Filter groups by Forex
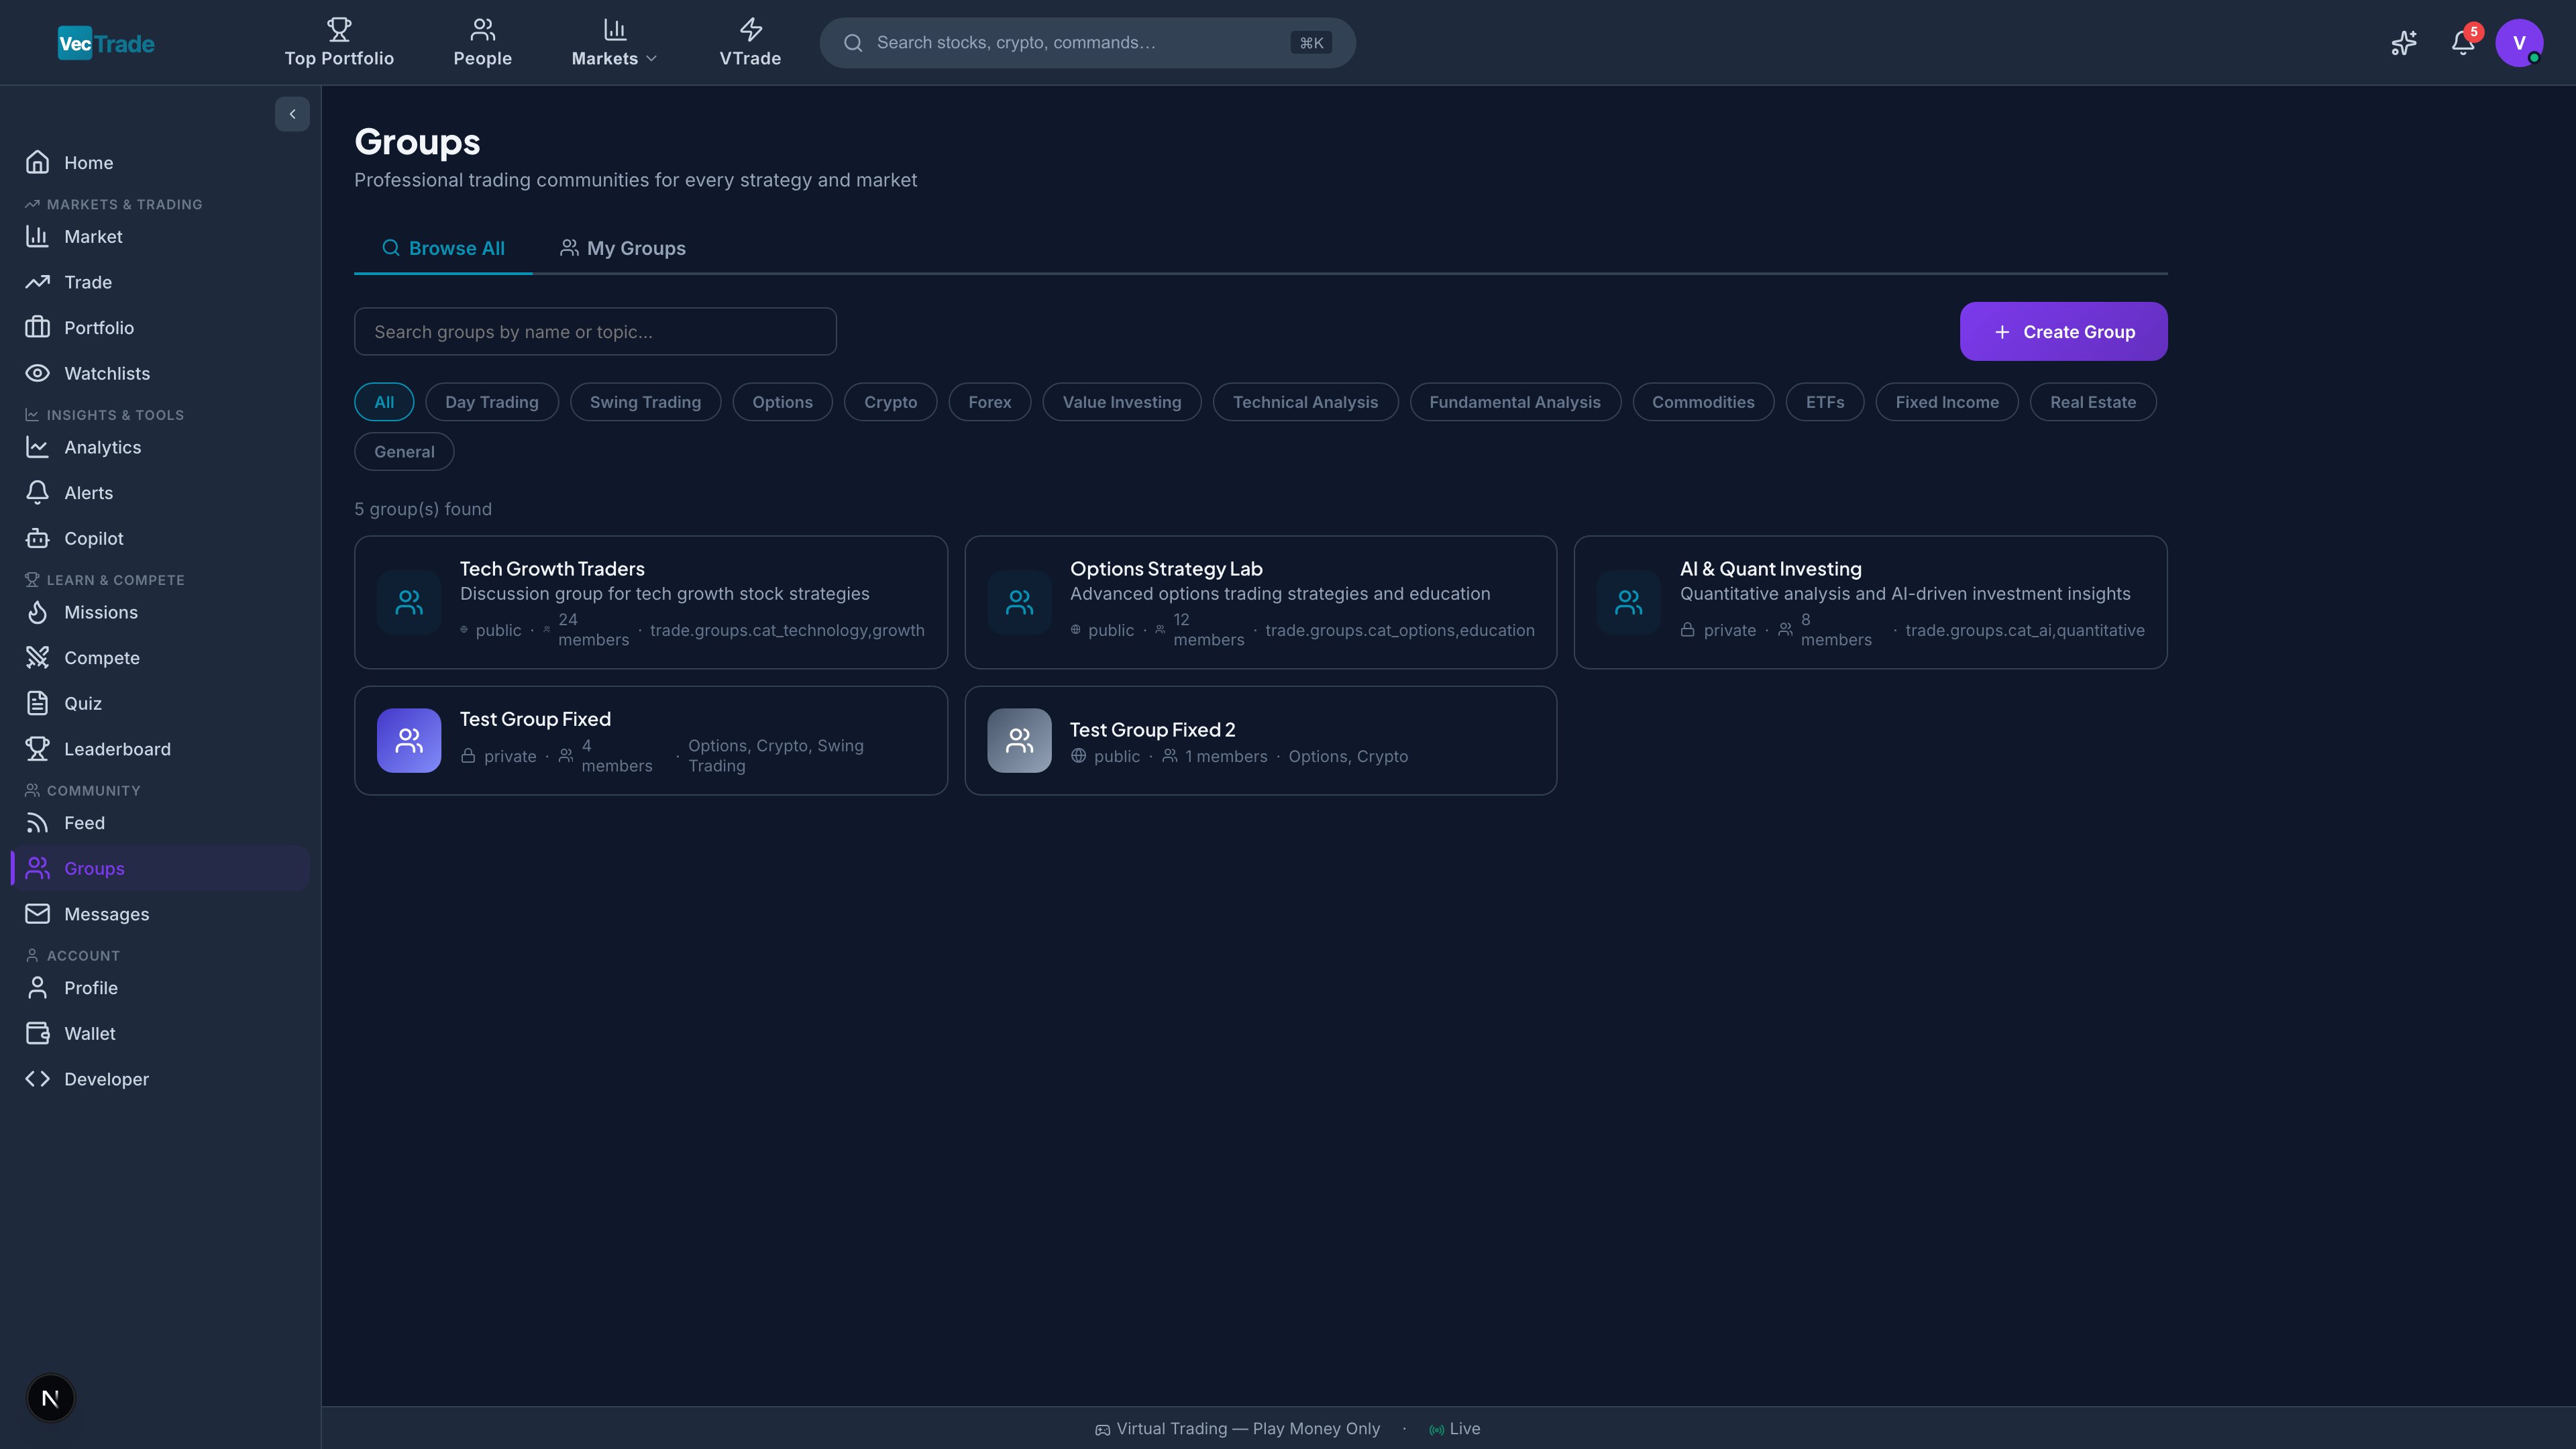 989,402
